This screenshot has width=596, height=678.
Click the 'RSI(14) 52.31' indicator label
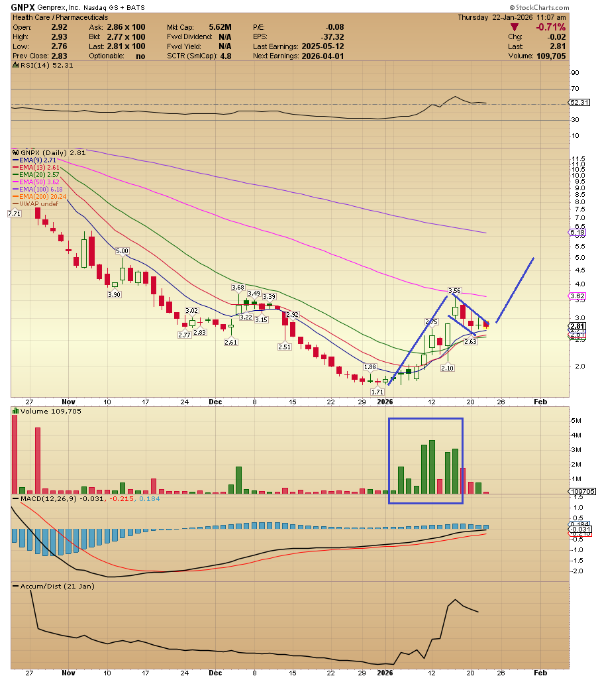(x=46, y=66)
